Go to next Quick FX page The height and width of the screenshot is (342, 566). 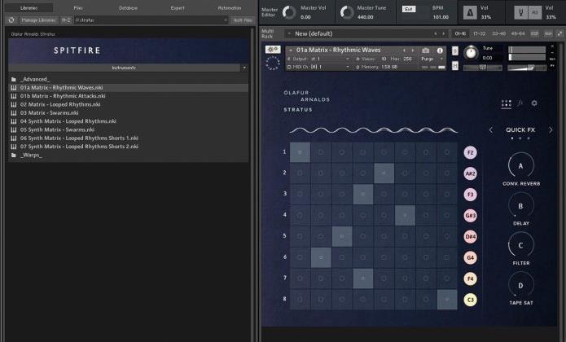coord(551,129)
